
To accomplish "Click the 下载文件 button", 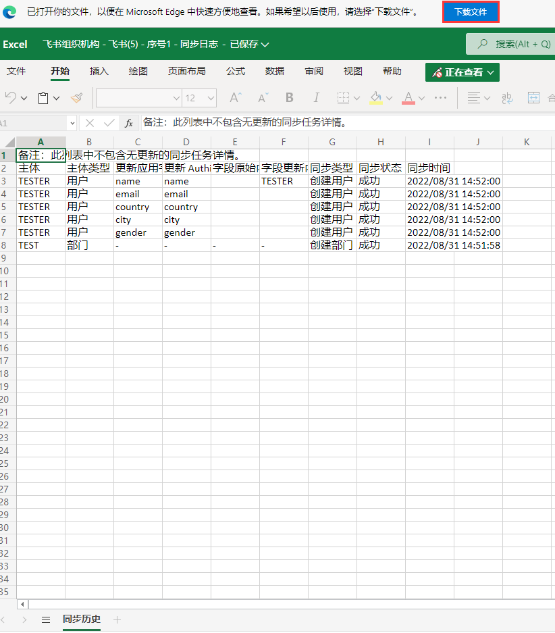I will pyautogui.click(x=471, y=12).
